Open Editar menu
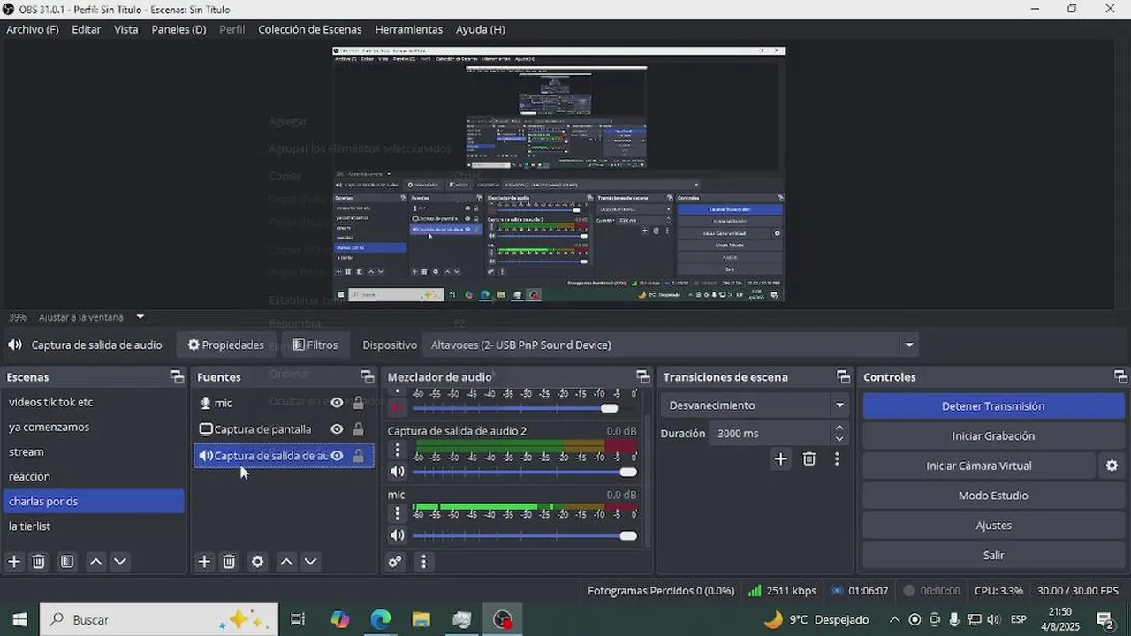1131x636 pixels. tap(87, 29)
